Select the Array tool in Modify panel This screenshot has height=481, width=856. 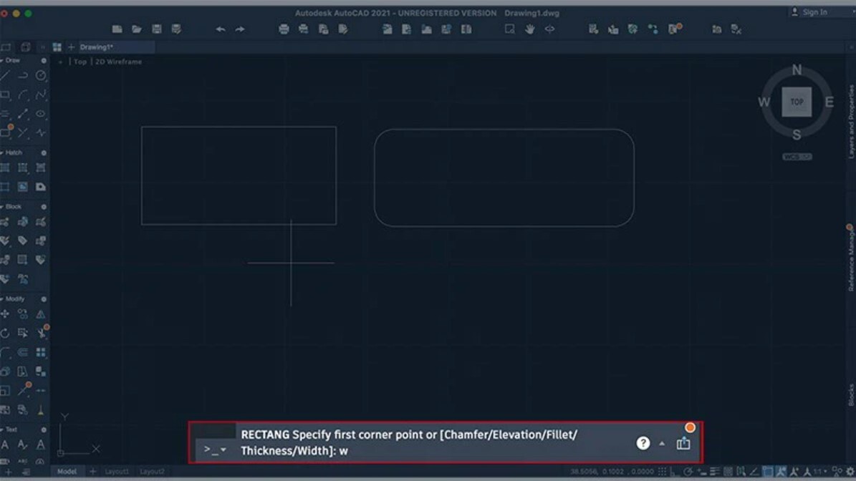coord(41,352)
